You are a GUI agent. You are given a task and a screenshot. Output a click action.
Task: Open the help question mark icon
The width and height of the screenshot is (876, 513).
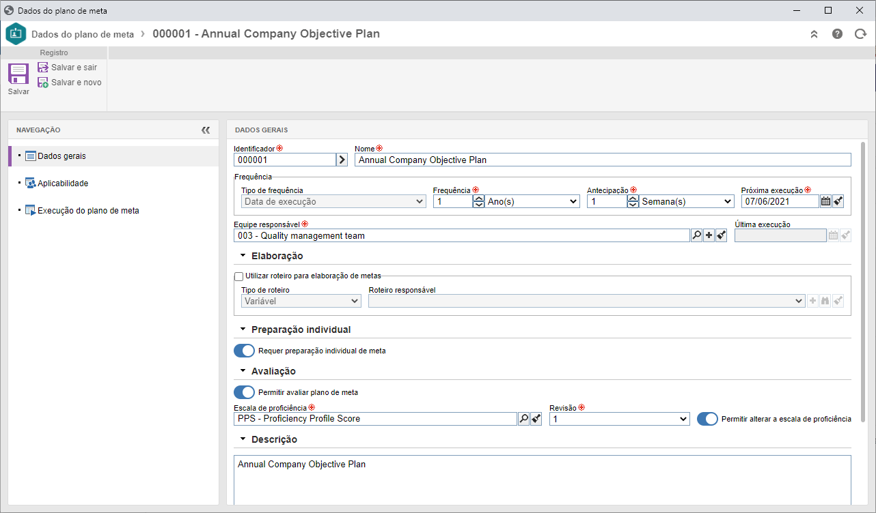pos(837,34)
